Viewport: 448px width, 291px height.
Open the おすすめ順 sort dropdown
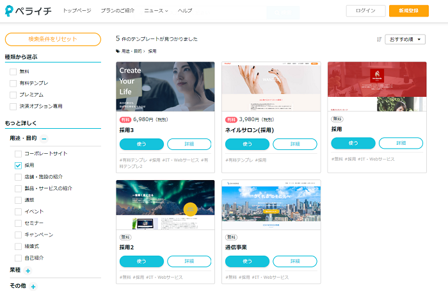[x=406, y=39]
